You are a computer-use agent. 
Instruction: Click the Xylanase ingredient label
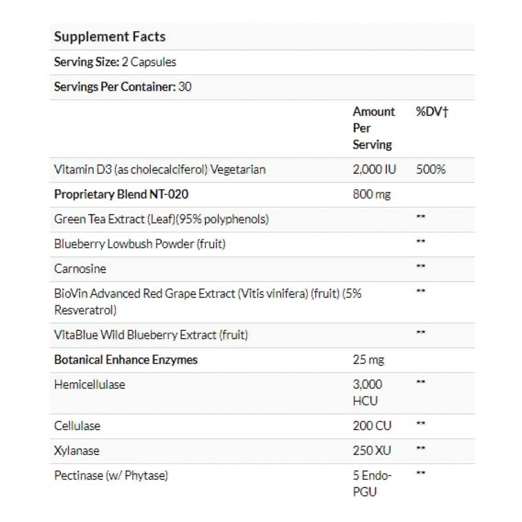76,450
